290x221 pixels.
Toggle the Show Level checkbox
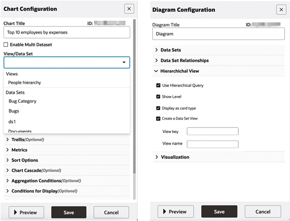click(158, 97)
